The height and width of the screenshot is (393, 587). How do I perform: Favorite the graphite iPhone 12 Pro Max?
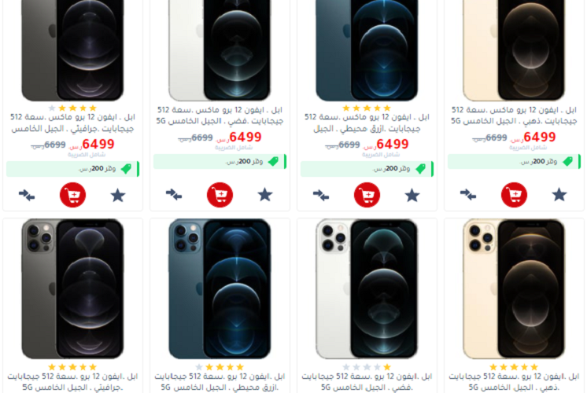point(118,195)
